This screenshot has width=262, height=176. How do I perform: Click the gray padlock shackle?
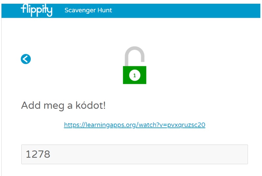click(134, 56)
